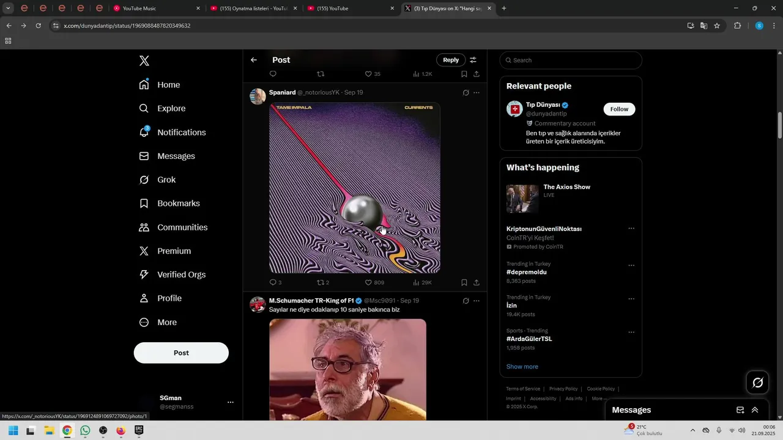This screenshot has height=440, width=783.
Task: Open Bookmarks in sidebar
Action: coord(169,204)
